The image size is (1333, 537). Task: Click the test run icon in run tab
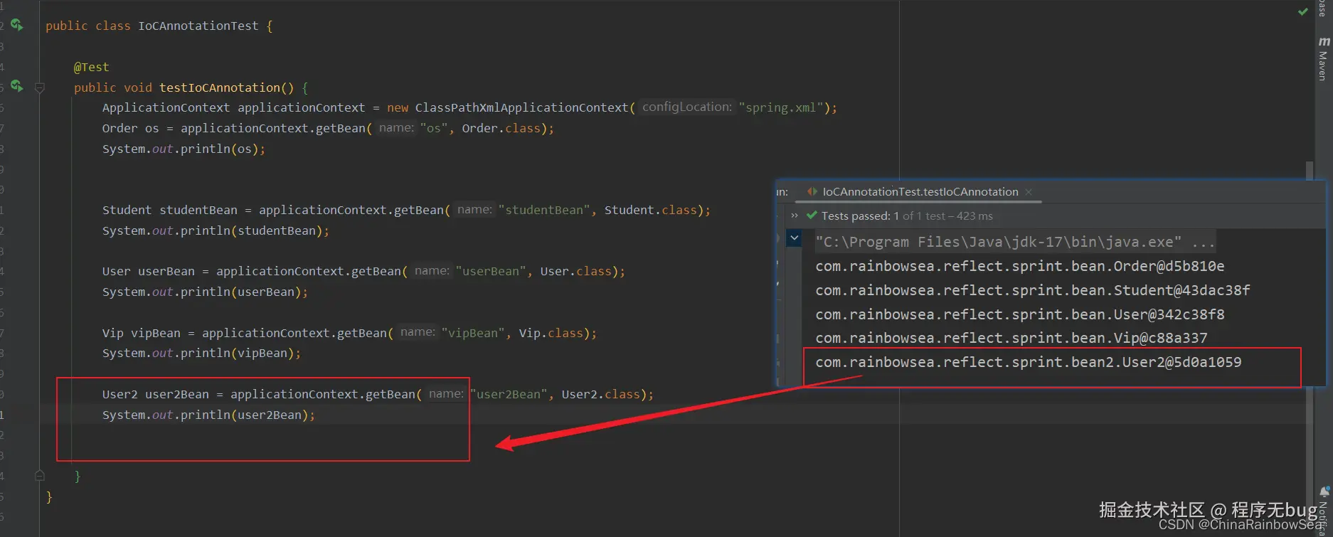pyautogui.click(x=812, y=192)
